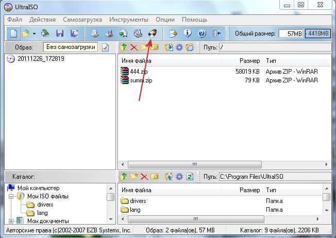Image resolution: width=336 pixels, height=238 pixels.
Task: Create a new image with the New icon
Action: pyautogui.click(x=13, y=33)
